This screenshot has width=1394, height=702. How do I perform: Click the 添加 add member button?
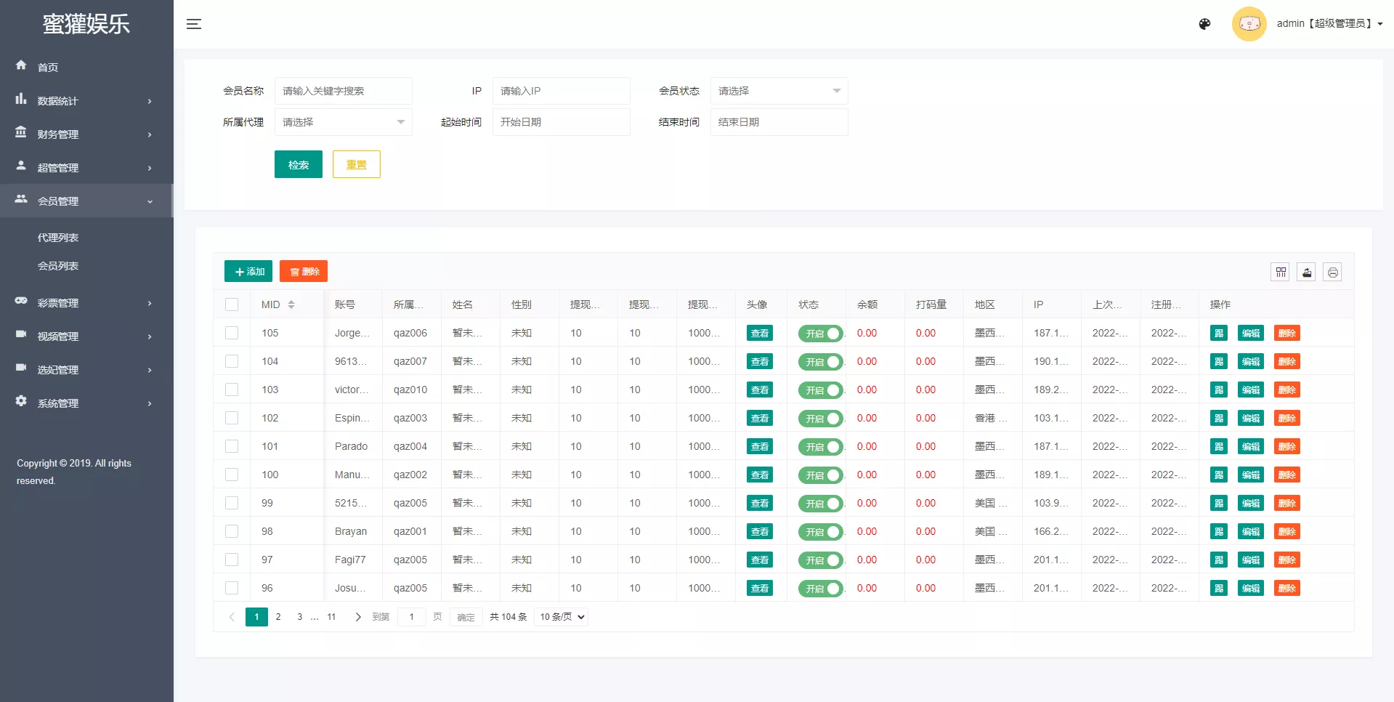248,270
